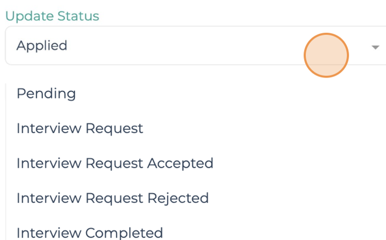Click the small gray triangle in the status field
Image resolution: width=386 pixels, height=240 pixels.
pyautogui.click(x=375, y=47)
